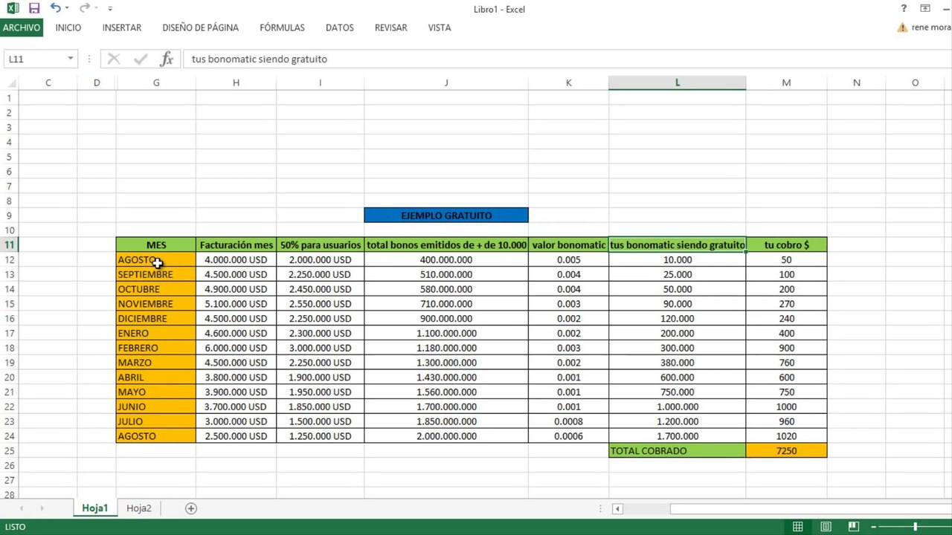The height and width of the screenshot is (535, 952).
Task: Select the tu cobro $ header cell
Action: point(786,244)
